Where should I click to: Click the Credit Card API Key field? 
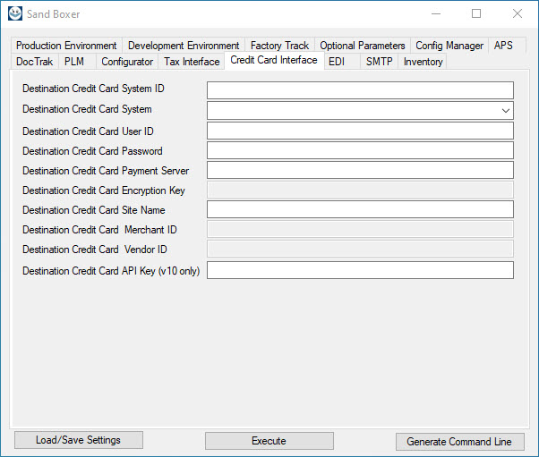(x=360, y=270)
